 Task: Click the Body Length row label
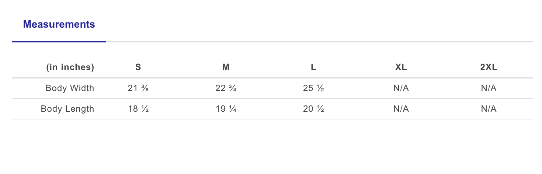click(x=67, y=109)
